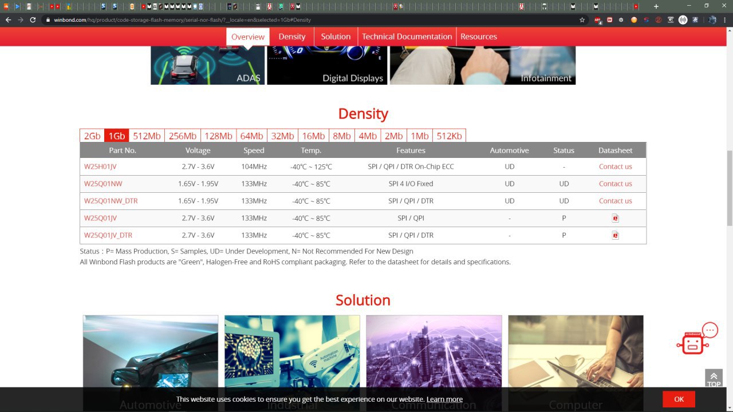Select the 16Mb density tab
733x412 pixels.
tap(314, 136)
